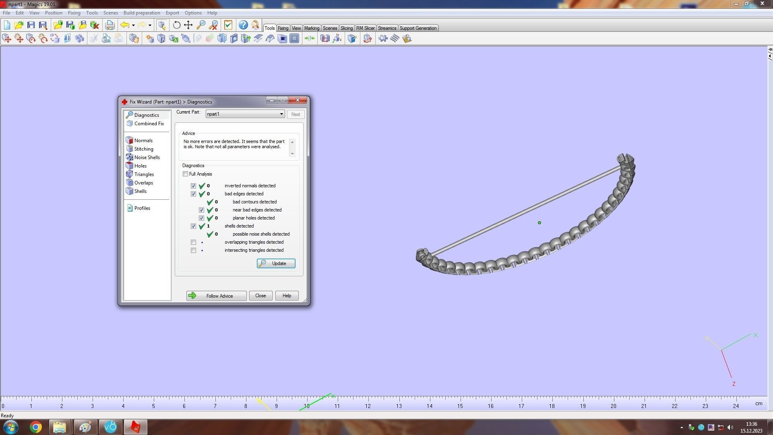Enable the Full Analysis checkbox
The width and height of the screenshot is (773, 435).
(186, 174)
